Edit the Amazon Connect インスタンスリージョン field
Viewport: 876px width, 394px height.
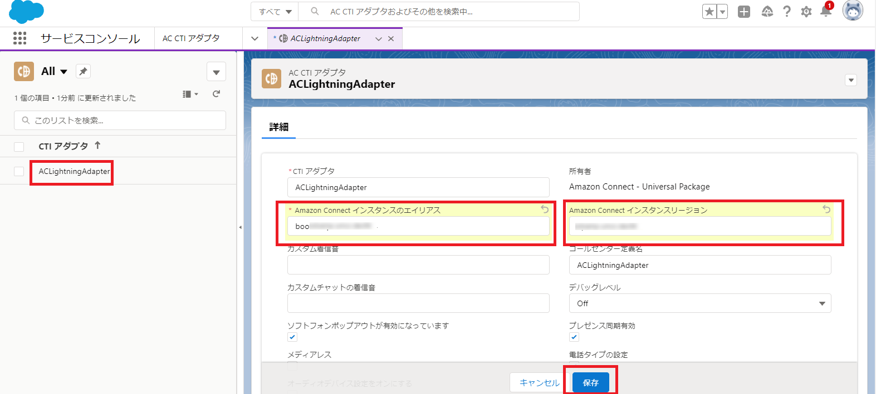(x=700, y=226)
